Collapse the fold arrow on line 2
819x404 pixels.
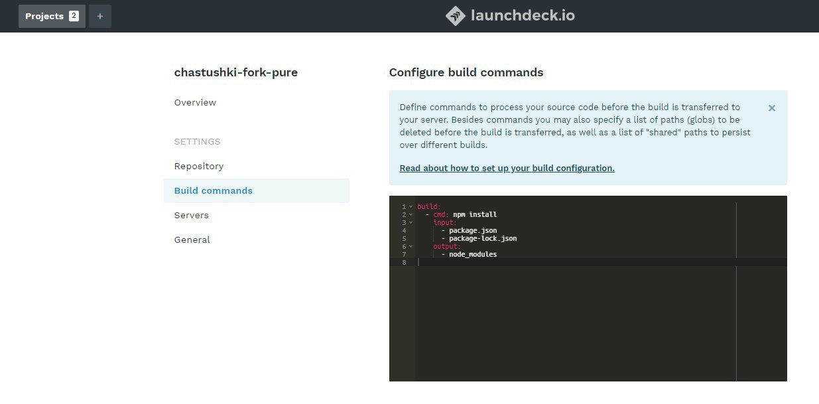point(410,215)
